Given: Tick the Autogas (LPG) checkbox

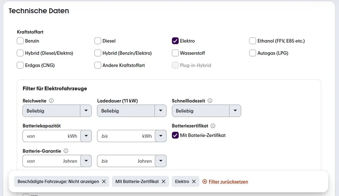Looking at the screenshot, I should coord(253,53).
